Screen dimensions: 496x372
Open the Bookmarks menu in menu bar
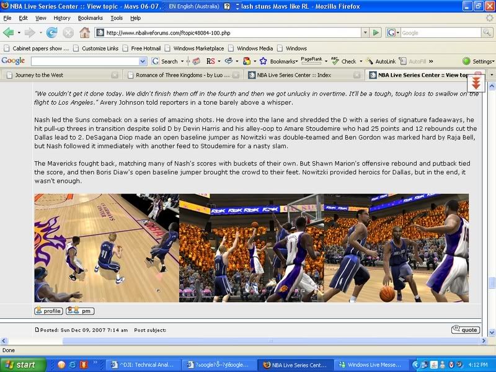pos(91,18)
